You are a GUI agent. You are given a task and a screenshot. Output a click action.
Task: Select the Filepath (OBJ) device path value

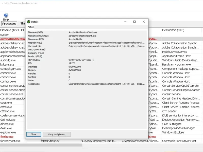[107, 43]
